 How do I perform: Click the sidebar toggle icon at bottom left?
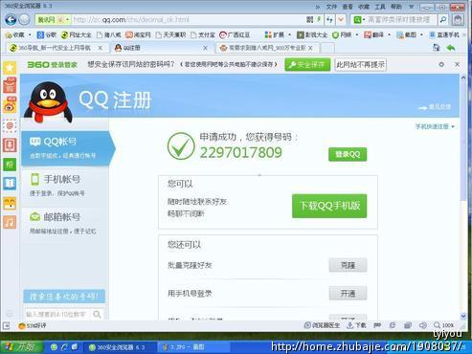point(7,325)
